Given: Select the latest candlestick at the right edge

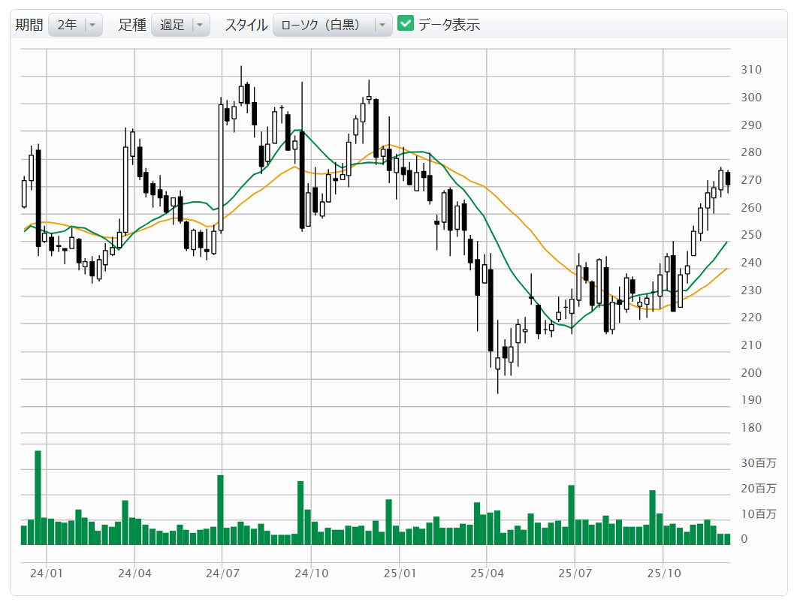Looking at the screenshot, I should tap(727, 179).
